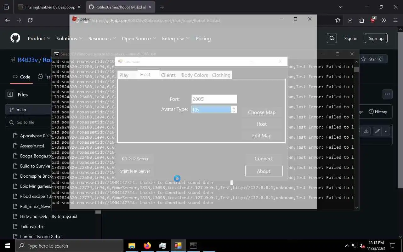
Task: Open the three-dots more options button
Action: coord(388,94)
